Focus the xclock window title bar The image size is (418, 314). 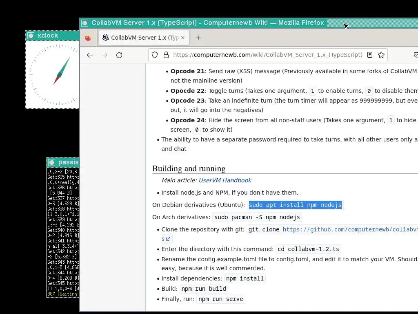(53, 36)
